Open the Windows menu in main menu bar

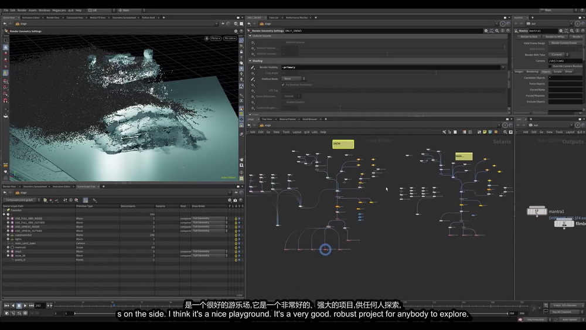[x=44, y=10]
